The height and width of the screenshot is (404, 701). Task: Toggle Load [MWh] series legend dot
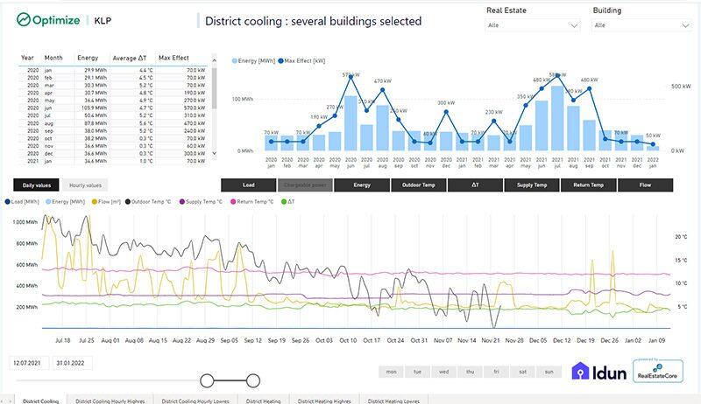click(7, 202)
